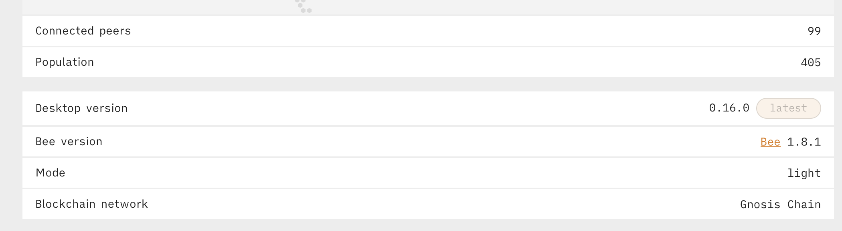Click the population value 405
The width and height of the screenshot is (842, 231).
[812, 62]
